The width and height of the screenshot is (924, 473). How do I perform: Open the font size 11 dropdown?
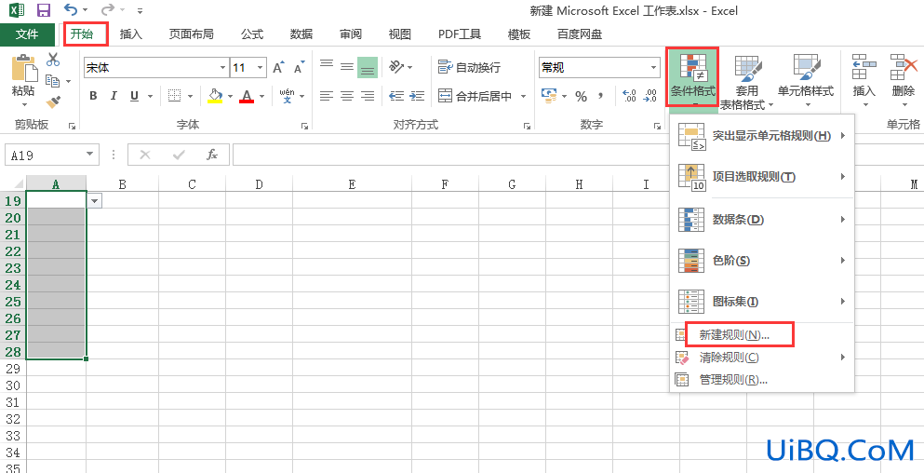click(261, 68)
